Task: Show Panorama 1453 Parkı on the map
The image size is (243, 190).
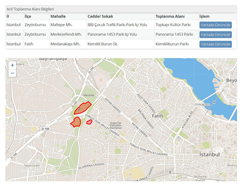Action: pyautogui.click(x=215, y=35)
